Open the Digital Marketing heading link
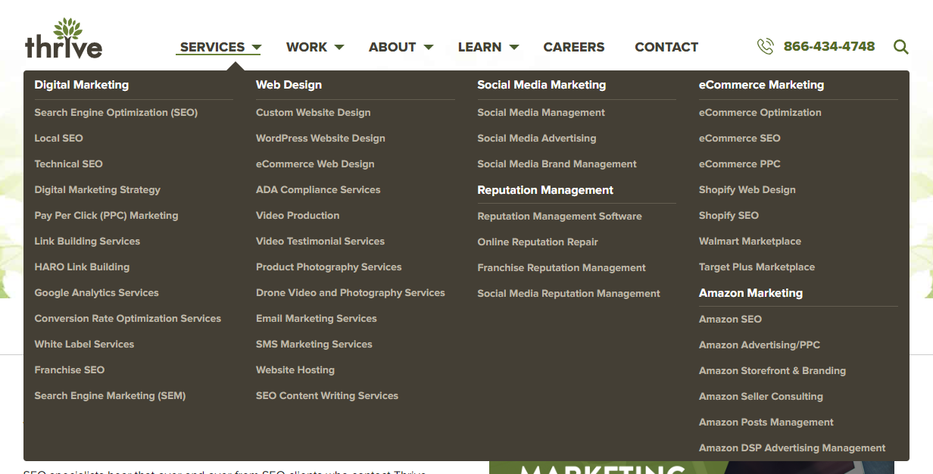Image resolution: width=933 pixels, height=474 pixels. point(82,85)
